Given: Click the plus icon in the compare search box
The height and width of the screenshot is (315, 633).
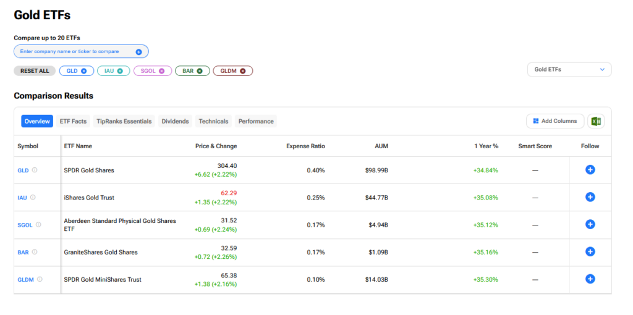Looking at the screenshot, I should click(138, 52).
